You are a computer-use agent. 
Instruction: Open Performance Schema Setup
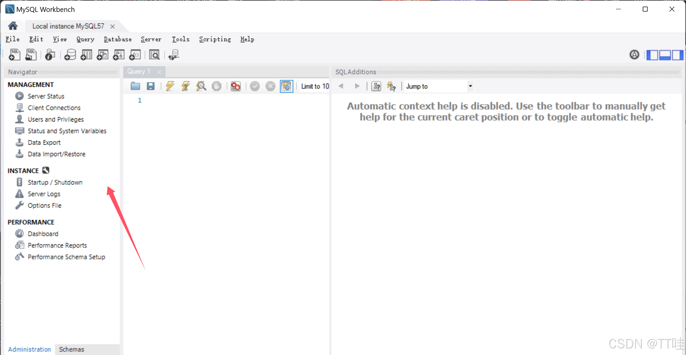tap(66, 257)
